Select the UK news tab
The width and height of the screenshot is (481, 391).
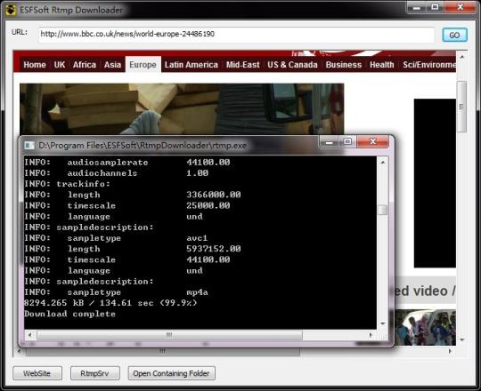click(x=59, y=65)
